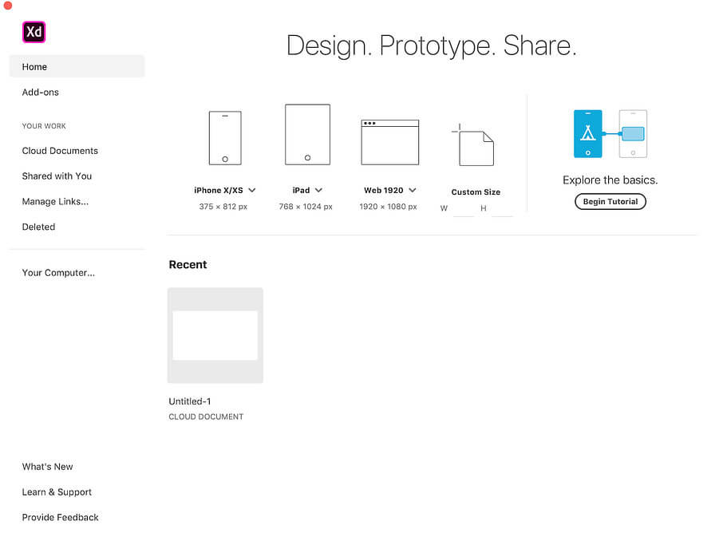Image resolution: width=719 pixels, height=537 pixels.
Task: Click the Explore the basics illustration
Action: (x=610, y=134)
